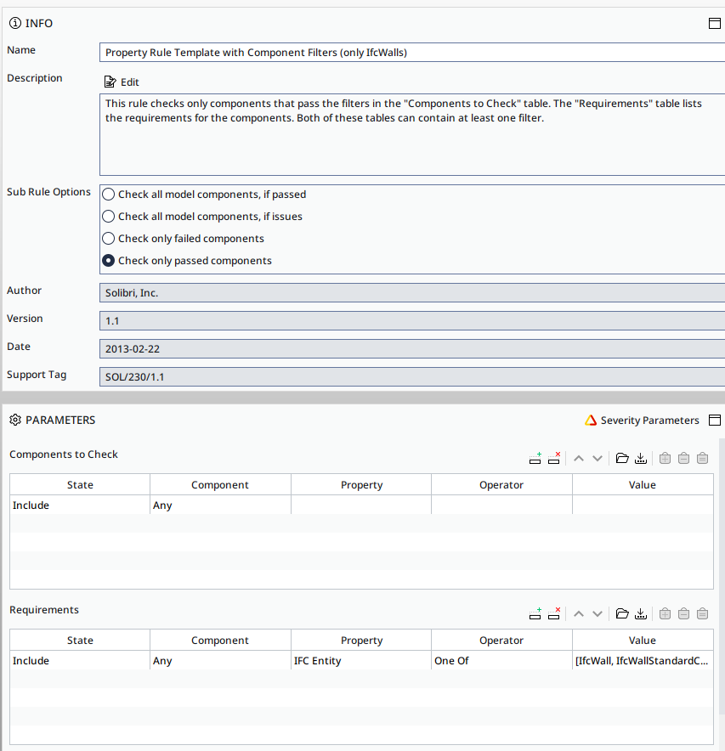Image resolution: width=725 pixels, height=751 pixels.
Task: Click the 'IFC Entity' property cell
Action: pyautogui.click(x=361, y=660)
